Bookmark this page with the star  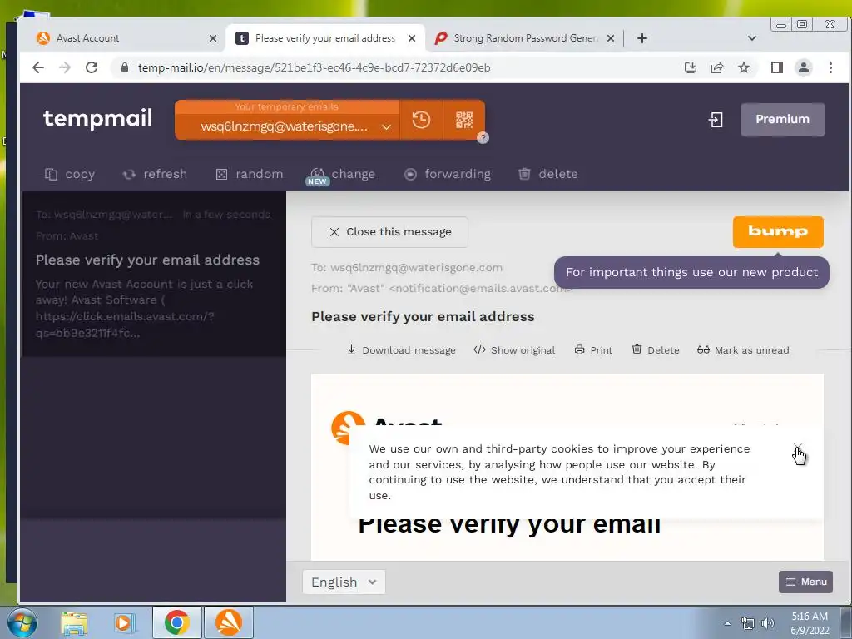(744, 67)
